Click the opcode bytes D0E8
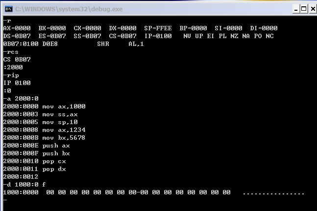 pyautogui.click(x=50, y=44)
